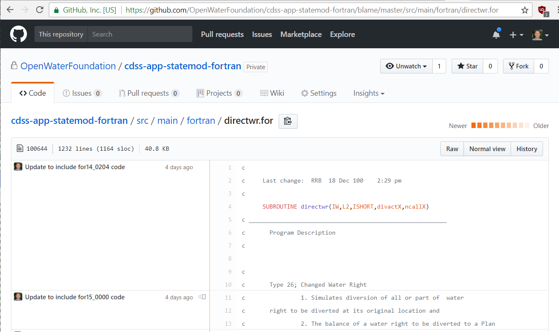Open fortran folder in breadcrumb
This screenshot has height=332, width=559.
201,121
